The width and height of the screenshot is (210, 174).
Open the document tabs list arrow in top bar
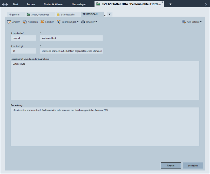[x=170, y=4]
